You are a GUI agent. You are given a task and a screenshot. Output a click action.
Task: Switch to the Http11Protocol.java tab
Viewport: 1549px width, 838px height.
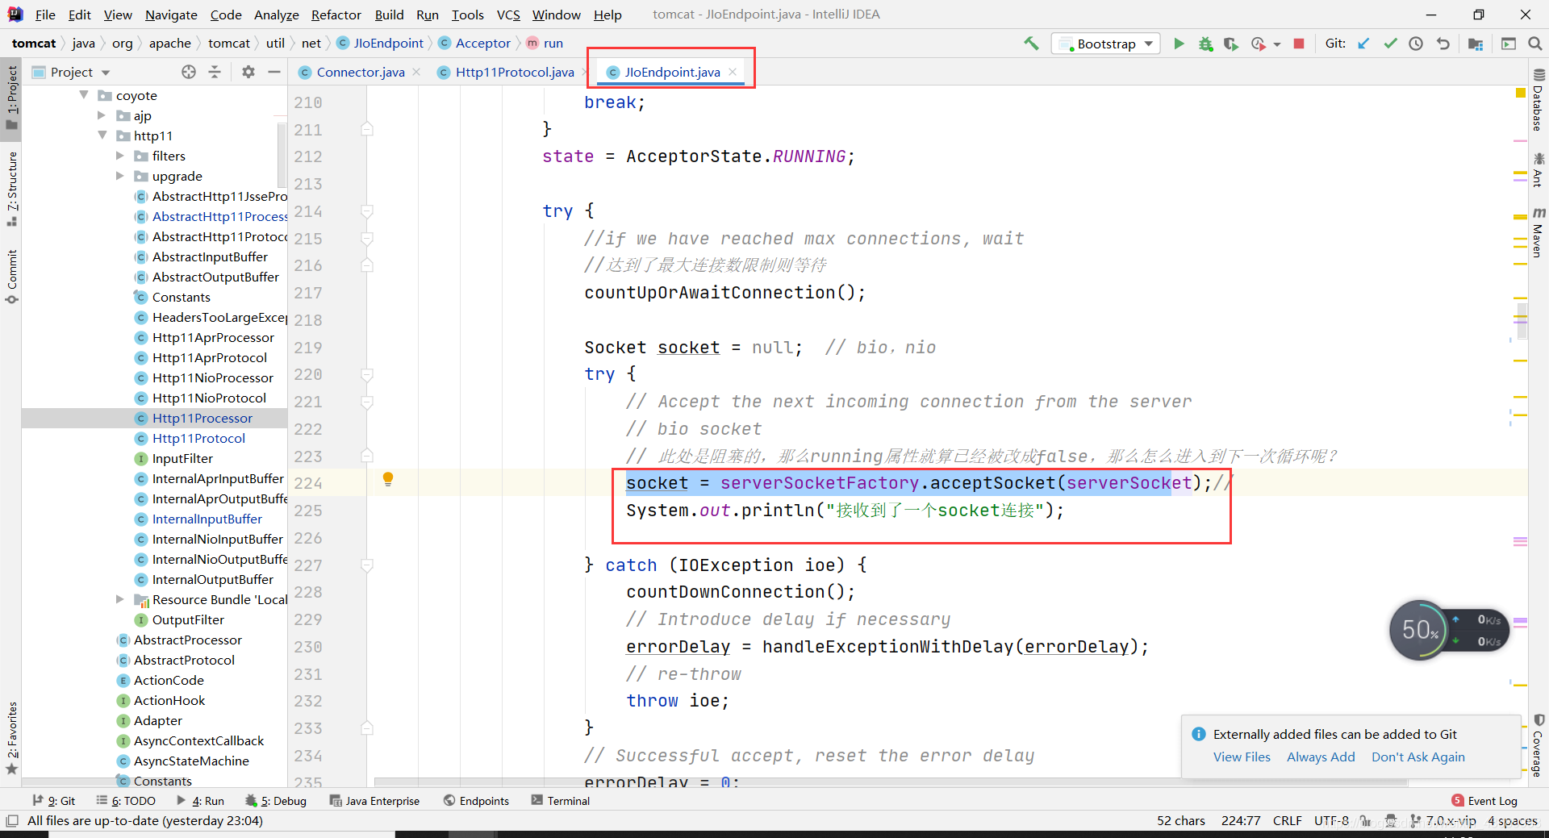(514, 72)
